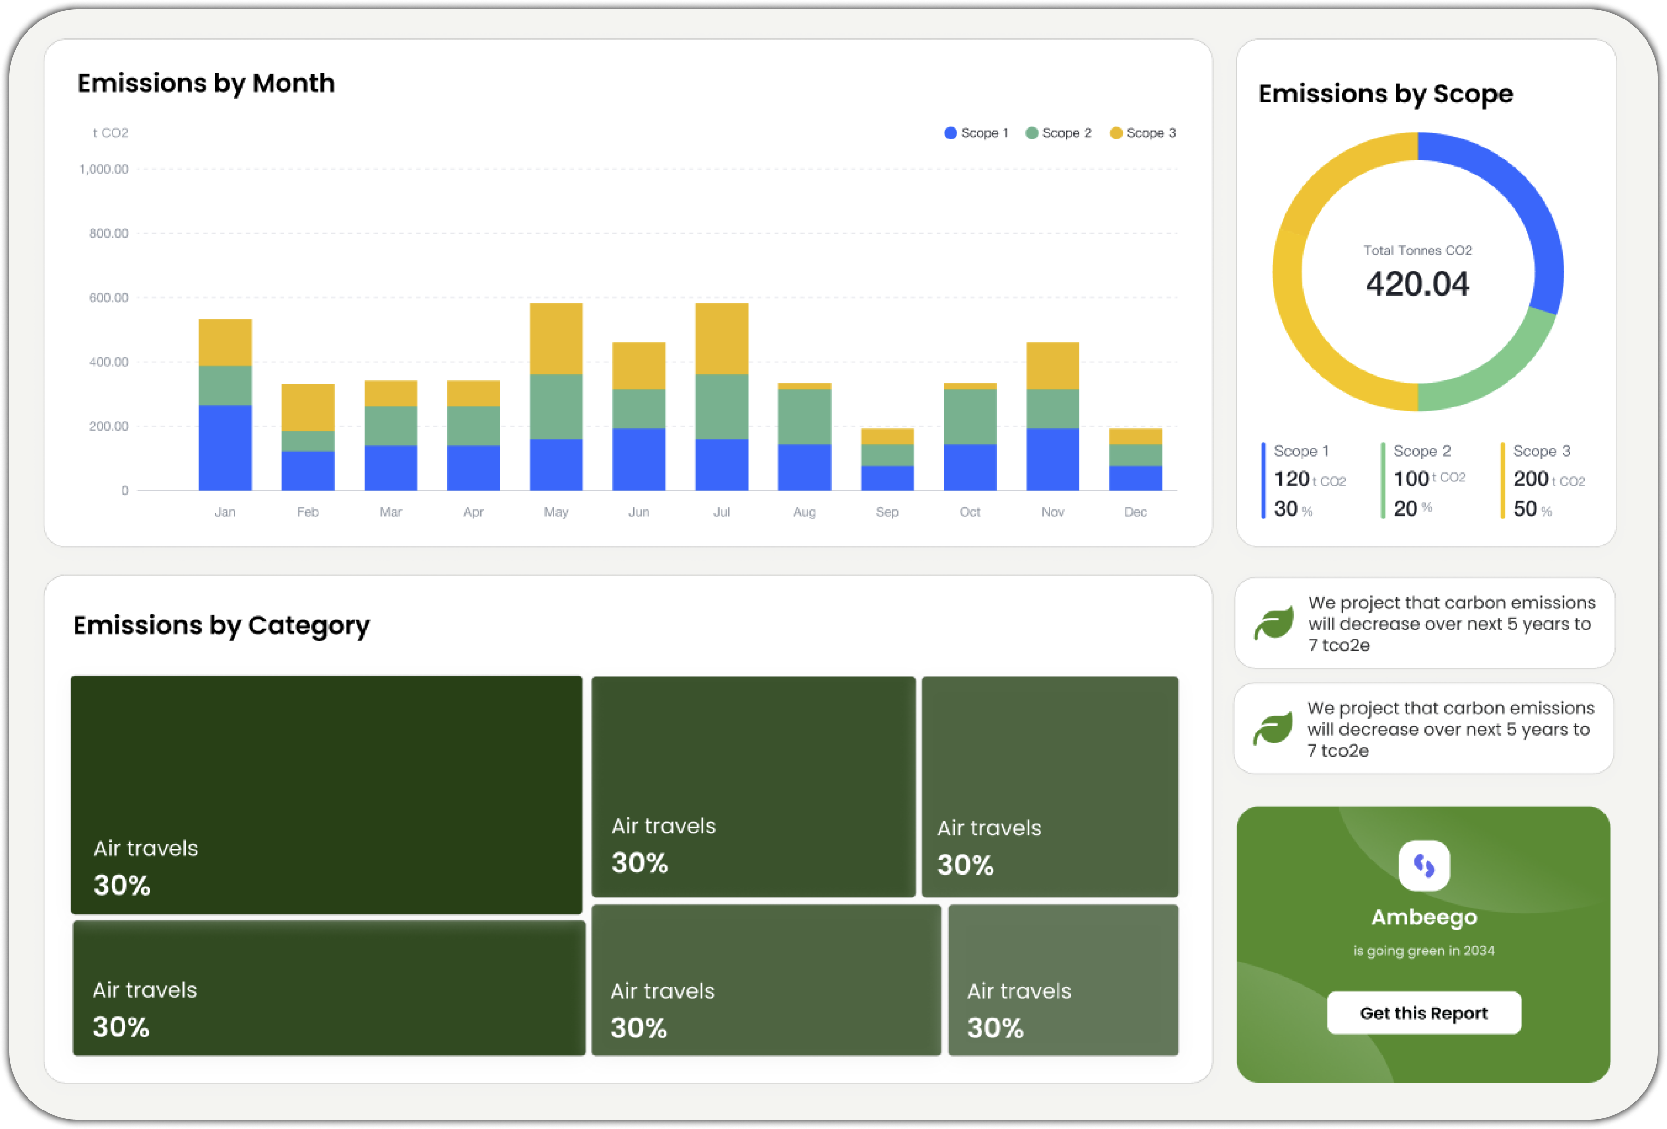Click the wide bottom-left Air travels treemap tile

[x=329, y=988]
